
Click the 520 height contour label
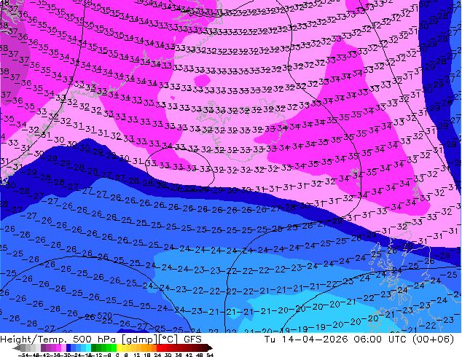pyautogui.click(x=103, y=315)
